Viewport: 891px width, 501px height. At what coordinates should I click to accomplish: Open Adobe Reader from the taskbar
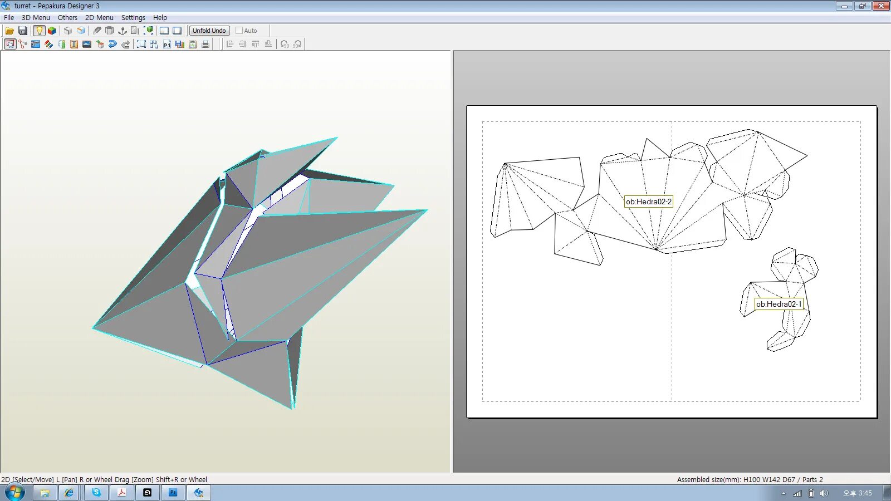point(122,493)
